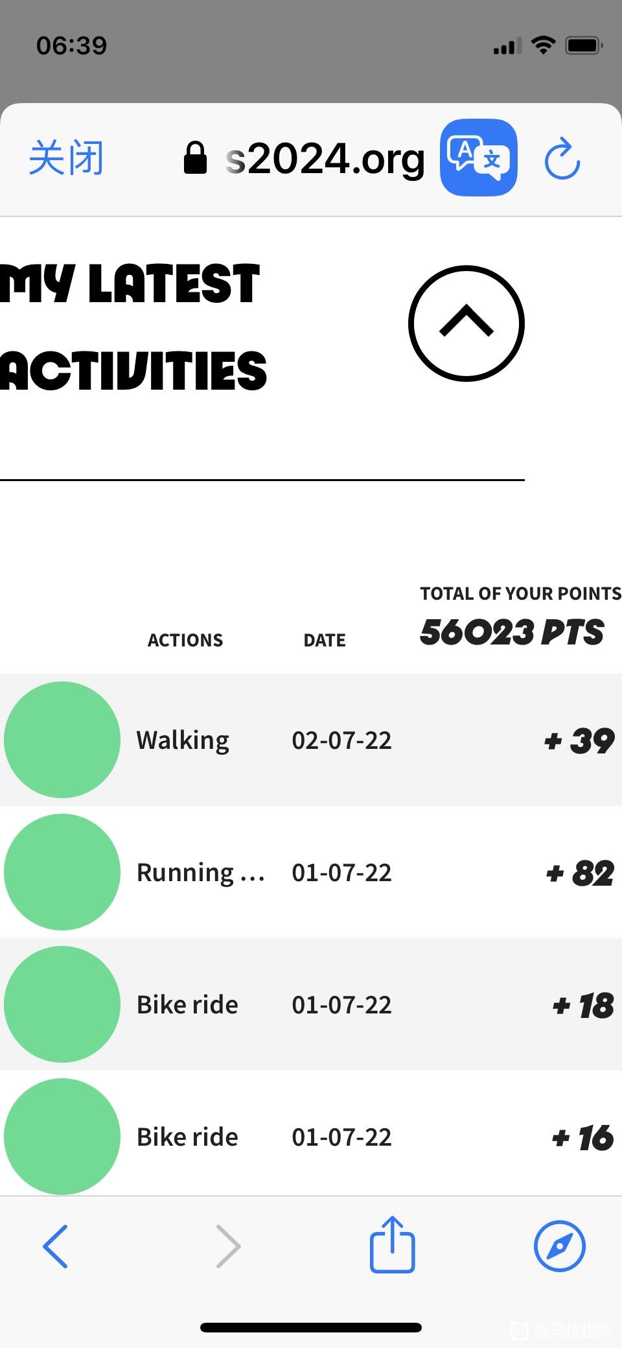Tap the DATE column header

(325, 640)
